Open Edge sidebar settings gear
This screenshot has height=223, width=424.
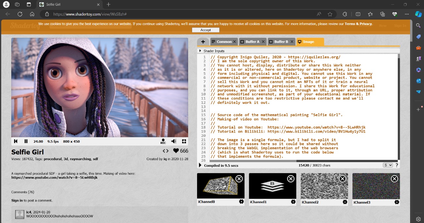(x=418, y=219)
